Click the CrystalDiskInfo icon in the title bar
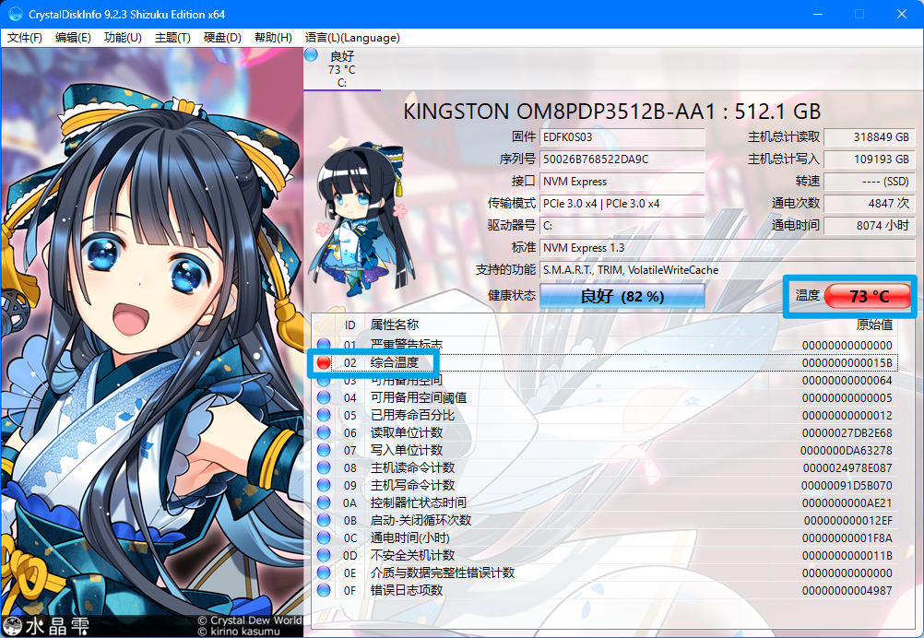 tap(14, 13)
